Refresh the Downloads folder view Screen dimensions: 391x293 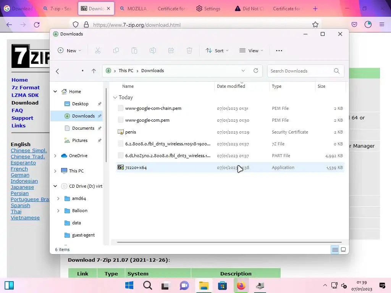pyautogui.click(x=256, y=71)
